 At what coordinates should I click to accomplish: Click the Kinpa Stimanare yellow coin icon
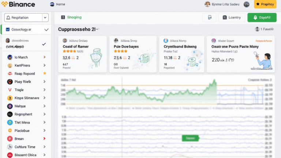coord(10,98)
